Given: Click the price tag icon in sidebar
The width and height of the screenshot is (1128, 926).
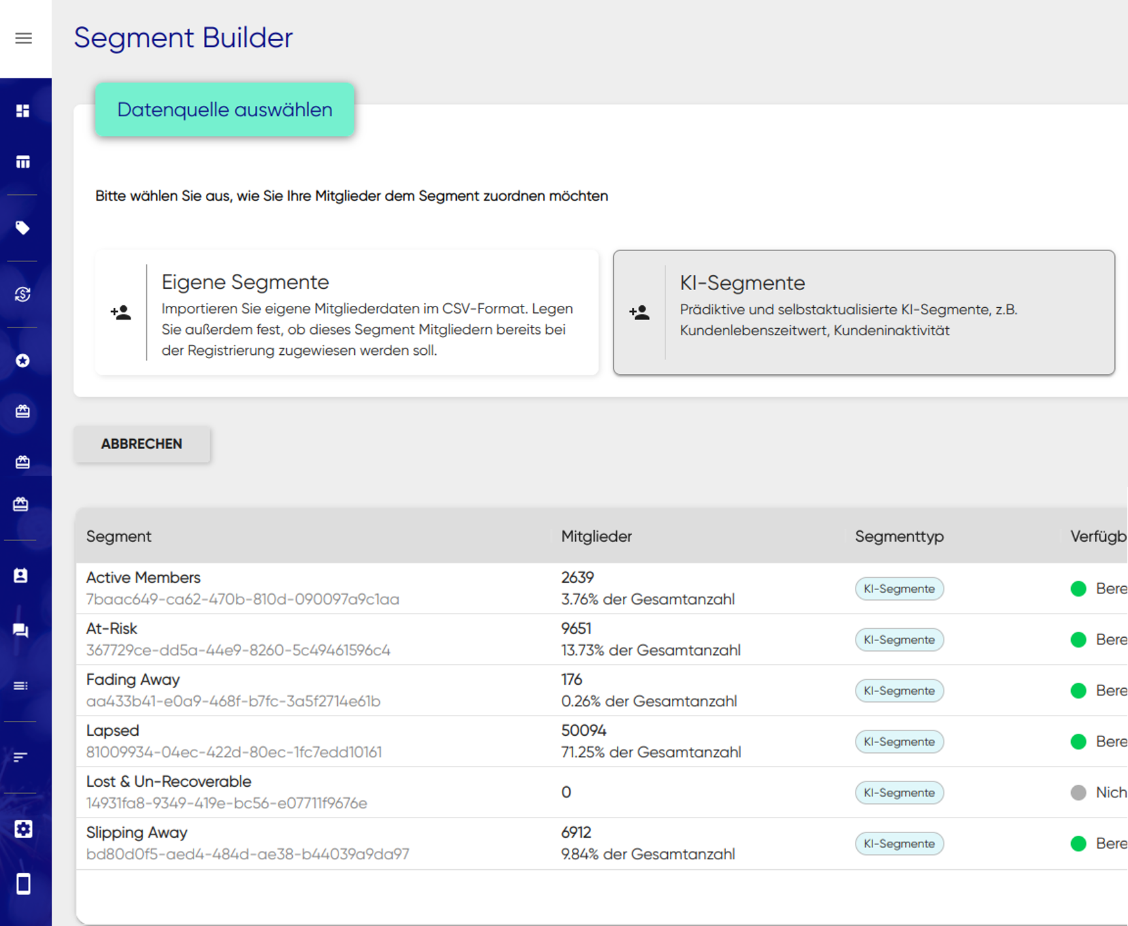Looking at the screenshot, I should [23, 228].
